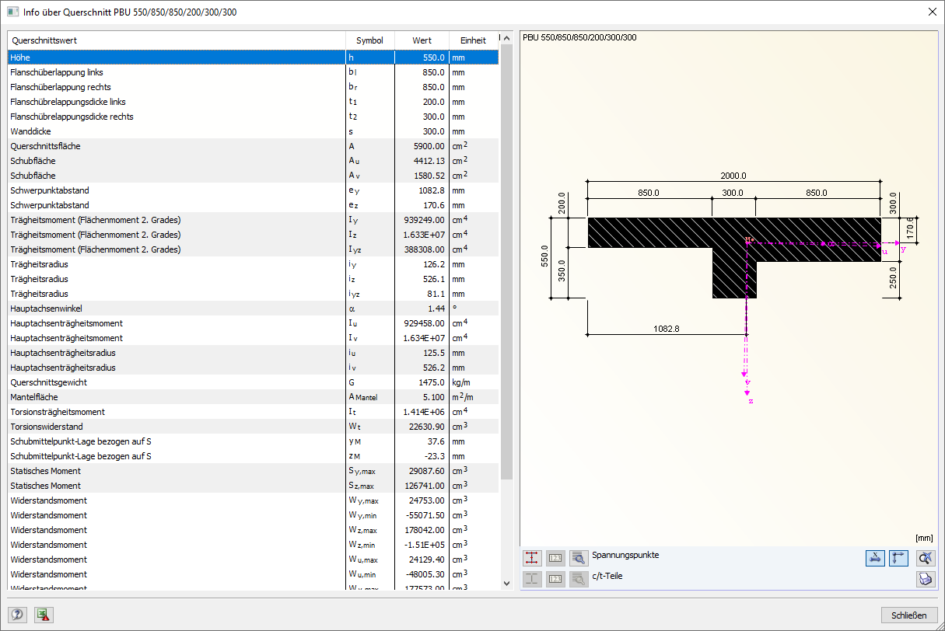Show stress points on the cross-section
This screenshot has width=945, height=631.
click(x=532, y=557)
